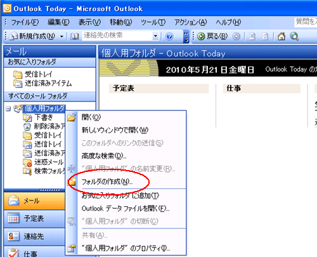Select 受信トレイ under 個人用フォルダ
The height and width of the screenshot is (257, 317).
[x=42, y=135]
